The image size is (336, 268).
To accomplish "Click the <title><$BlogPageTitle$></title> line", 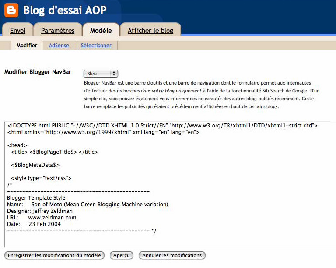I will (54, 152).
